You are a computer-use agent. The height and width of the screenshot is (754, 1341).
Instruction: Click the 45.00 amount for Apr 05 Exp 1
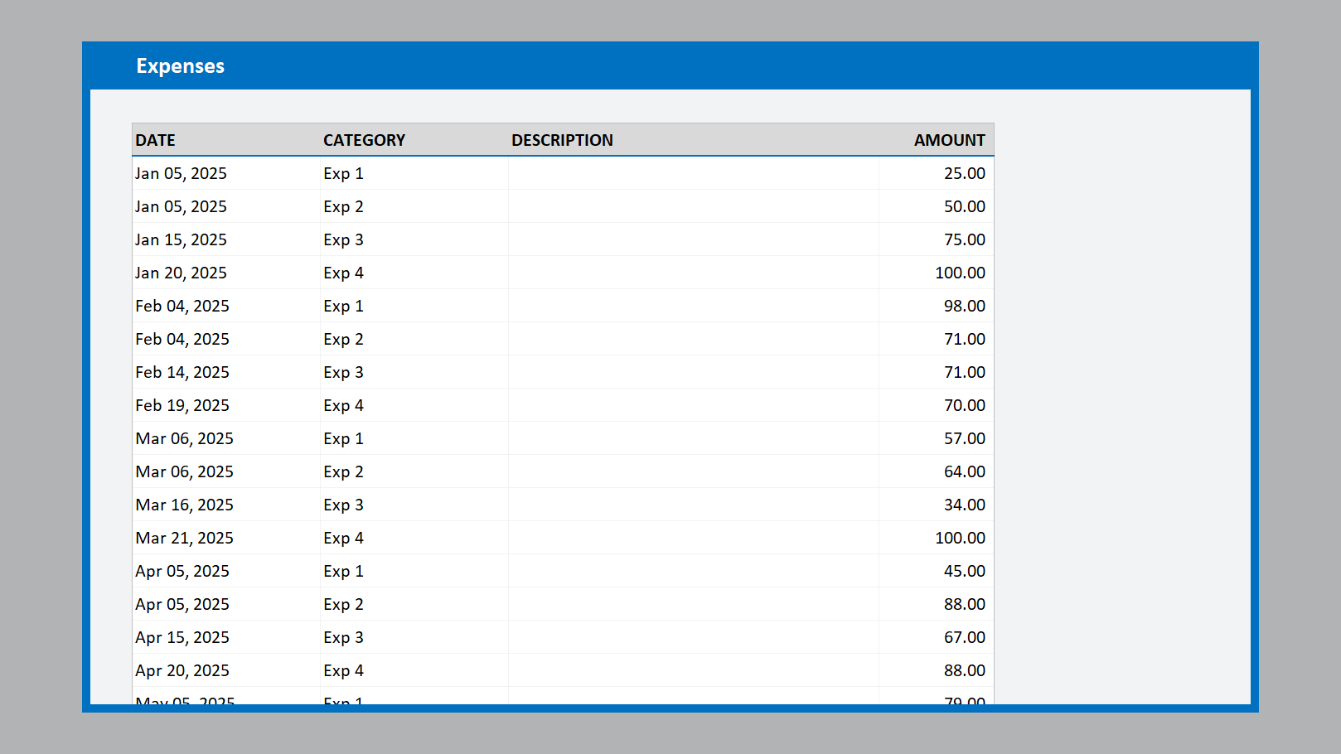(x=965, y=571)
